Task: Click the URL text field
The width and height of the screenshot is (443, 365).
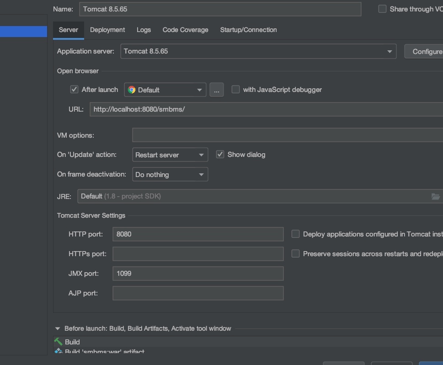Action: pyautogui.click(x=265, y=109)
